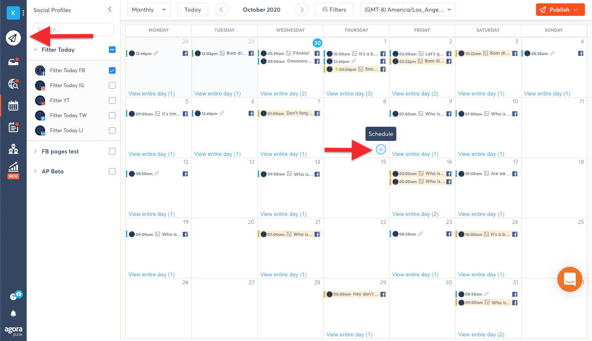The width and height of the screenshot is (592, 341).
Task: Check the FB pages test group checkbox
Action: click(x=112, y=151)
